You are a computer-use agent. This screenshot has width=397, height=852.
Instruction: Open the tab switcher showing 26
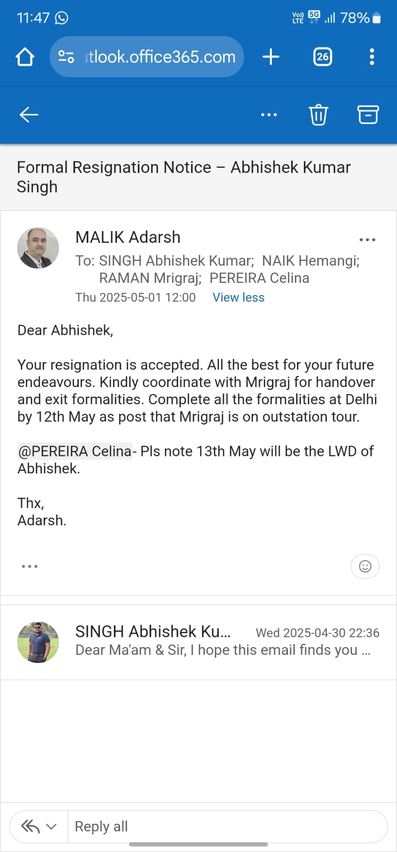pos(322,57)
